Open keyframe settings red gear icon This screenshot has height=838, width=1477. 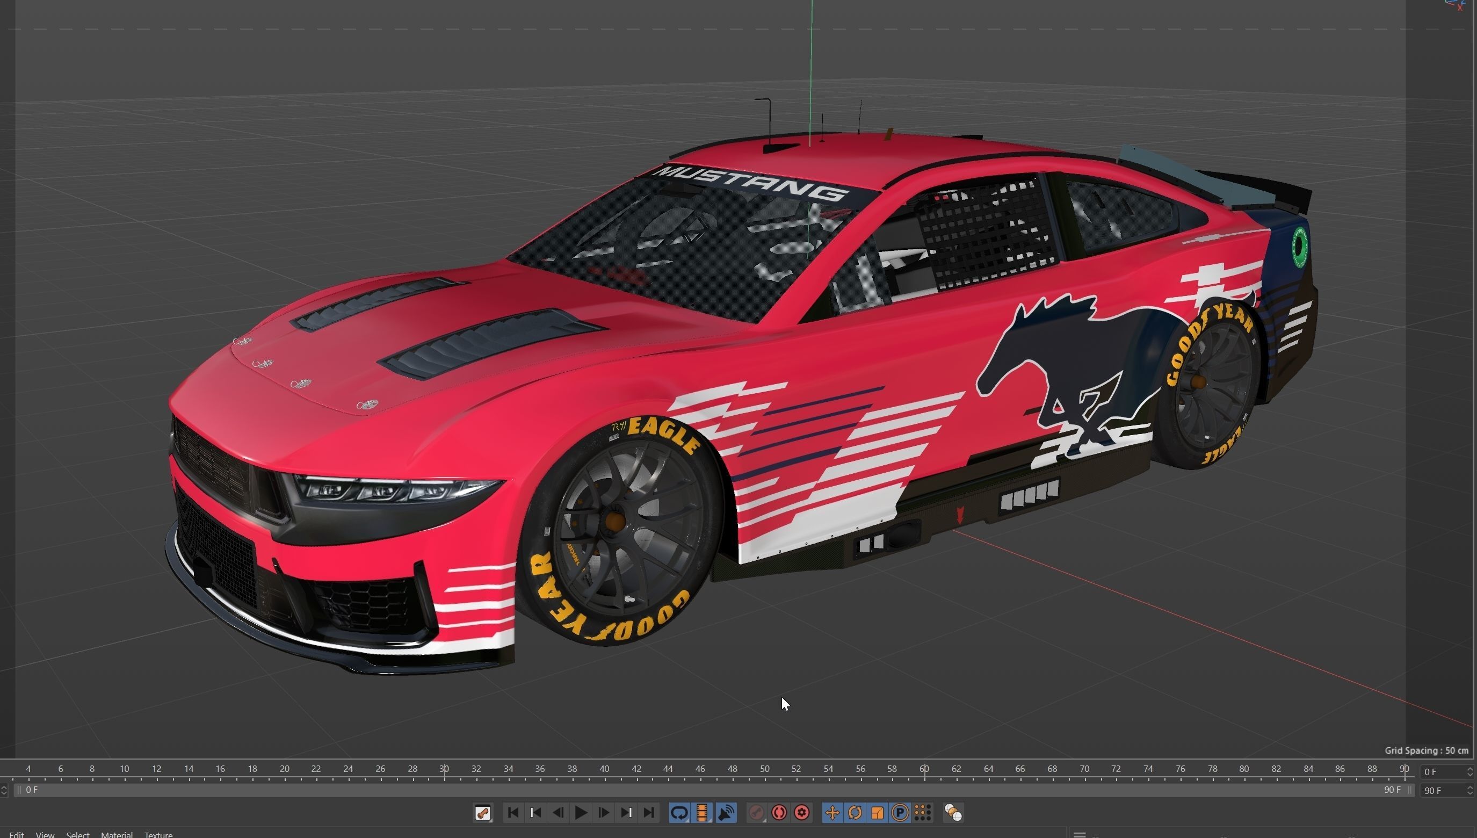click(x=802, y=813)
